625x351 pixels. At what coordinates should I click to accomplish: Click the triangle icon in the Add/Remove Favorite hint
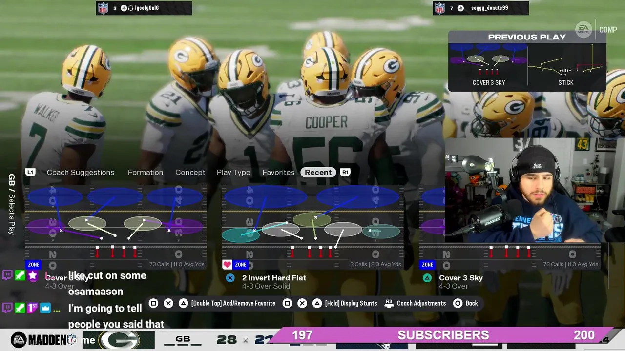(x=183, y=303)
